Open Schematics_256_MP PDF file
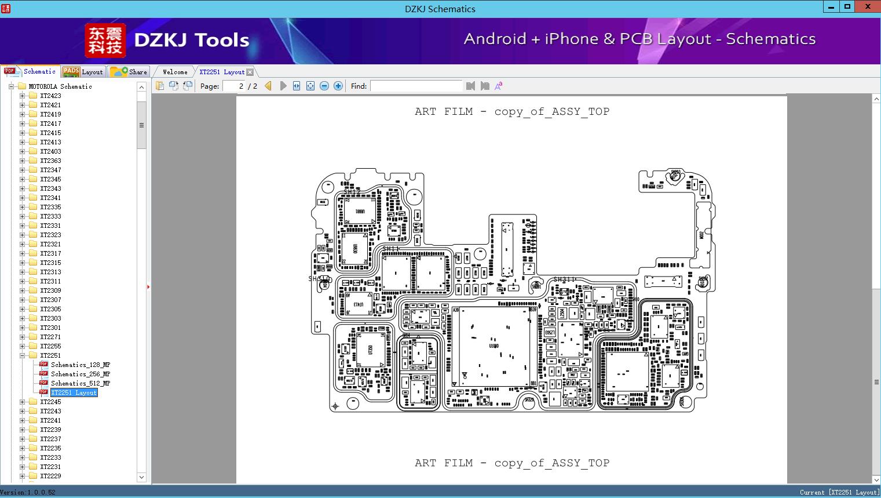The image size is (881, 498). pos(81,374)
